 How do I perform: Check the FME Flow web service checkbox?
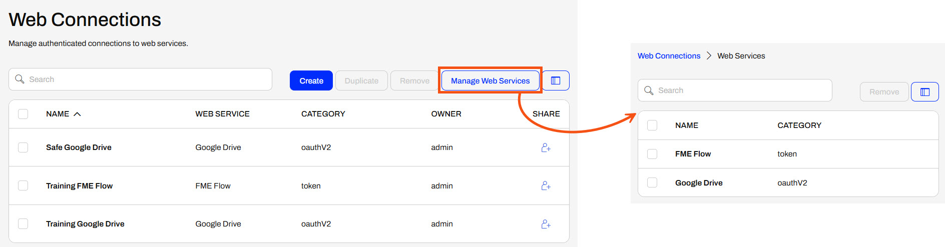pos(652,154)
